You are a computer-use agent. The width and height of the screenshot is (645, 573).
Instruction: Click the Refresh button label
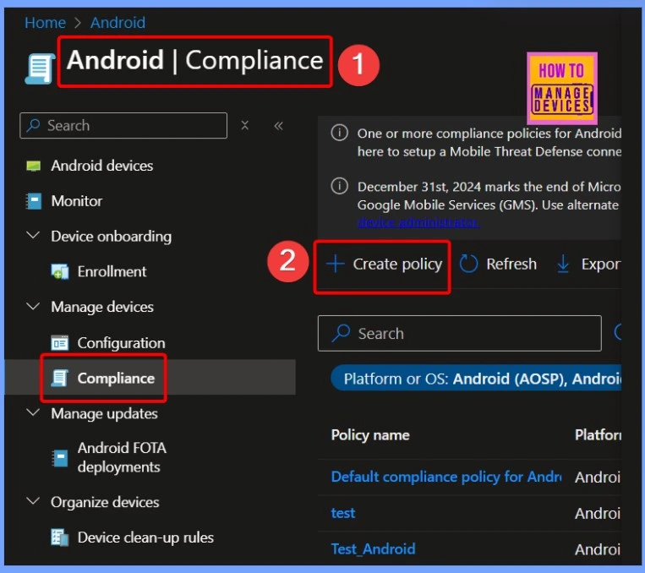click(511, 264)
